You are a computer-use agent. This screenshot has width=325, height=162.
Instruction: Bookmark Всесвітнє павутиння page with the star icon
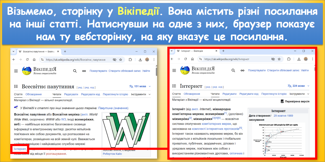[x=121, y=60]
